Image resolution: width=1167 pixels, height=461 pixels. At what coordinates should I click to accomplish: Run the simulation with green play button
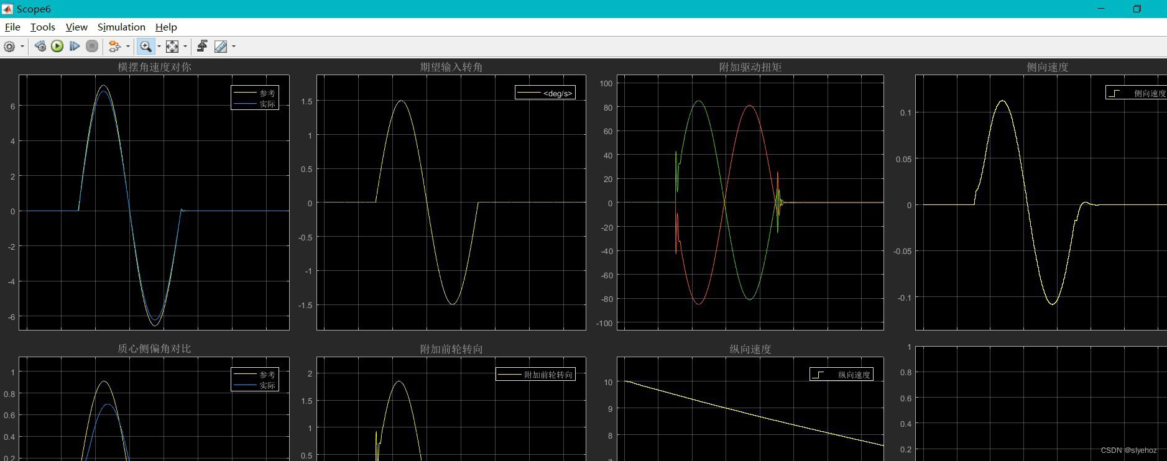pyautogui.click(x=57, y=47)
